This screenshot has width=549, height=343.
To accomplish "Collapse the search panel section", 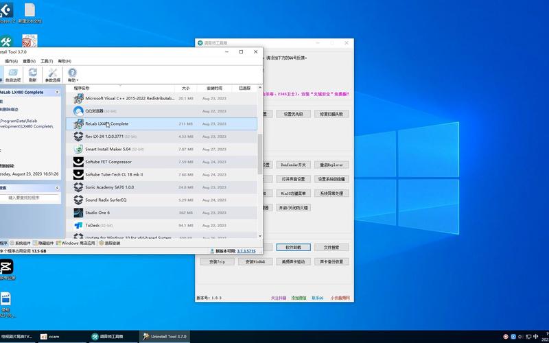I will tap(58, 187).
